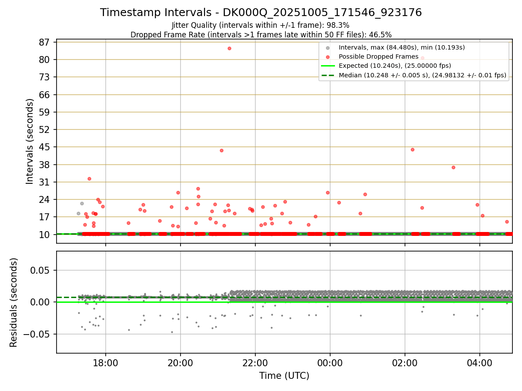
Task: Click the x-axis tick label 20:00
Action: pyautogui.click(x=181, y=362)
